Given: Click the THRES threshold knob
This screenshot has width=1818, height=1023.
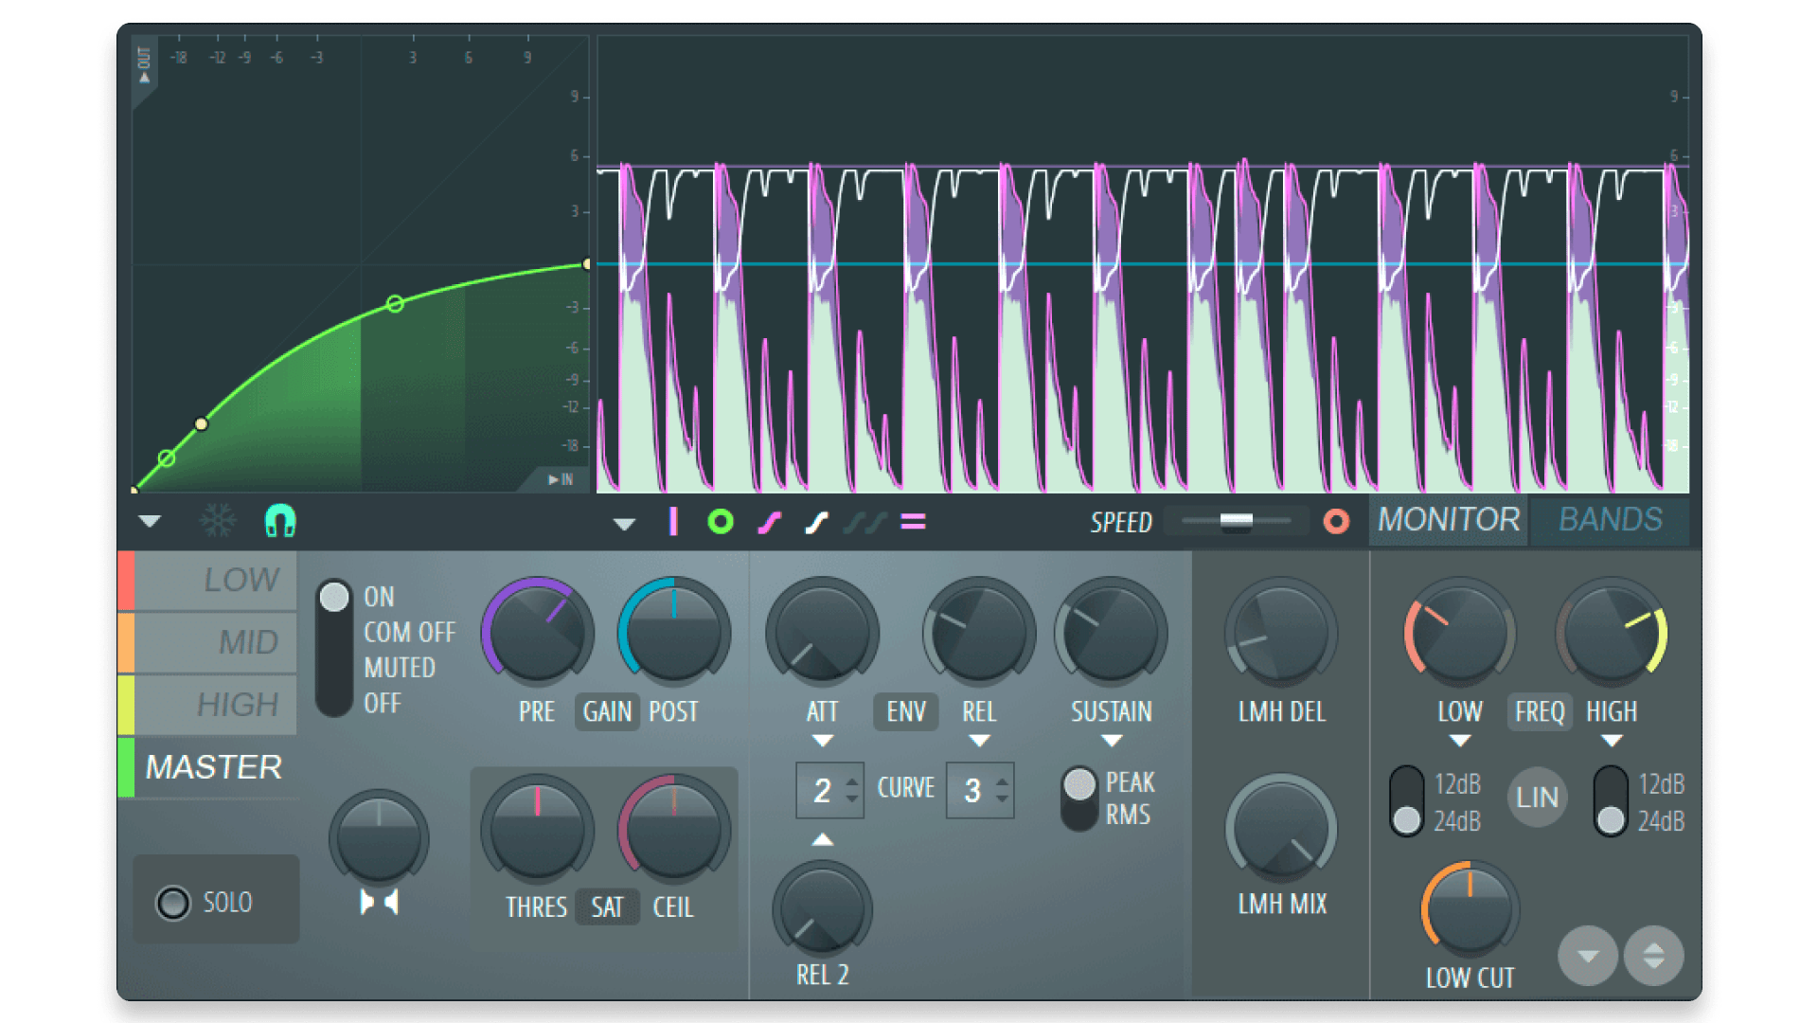Looking at the screenshot, I should point(537,830).
